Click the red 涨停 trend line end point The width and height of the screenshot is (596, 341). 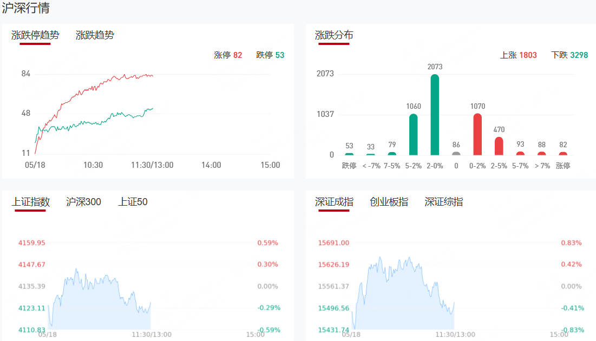pos(153,76)
